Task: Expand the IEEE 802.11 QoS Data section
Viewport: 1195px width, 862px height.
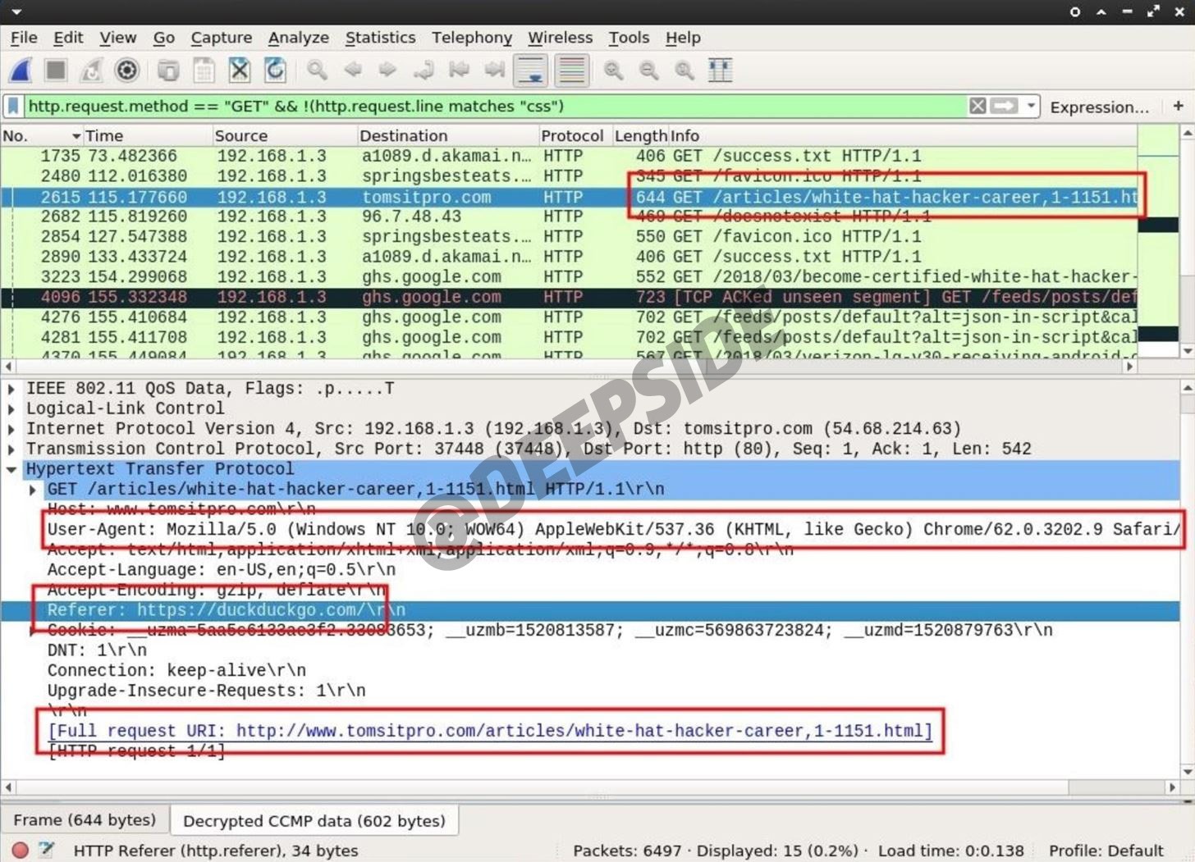Action: point(11,389)
